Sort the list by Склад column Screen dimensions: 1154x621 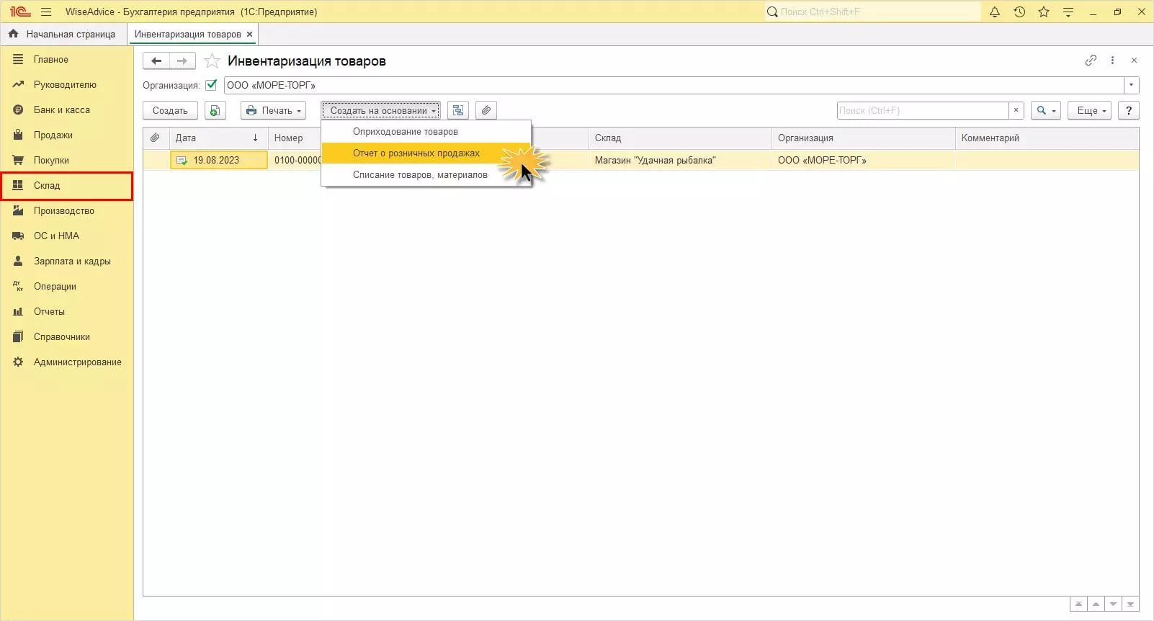pos(680,138)
